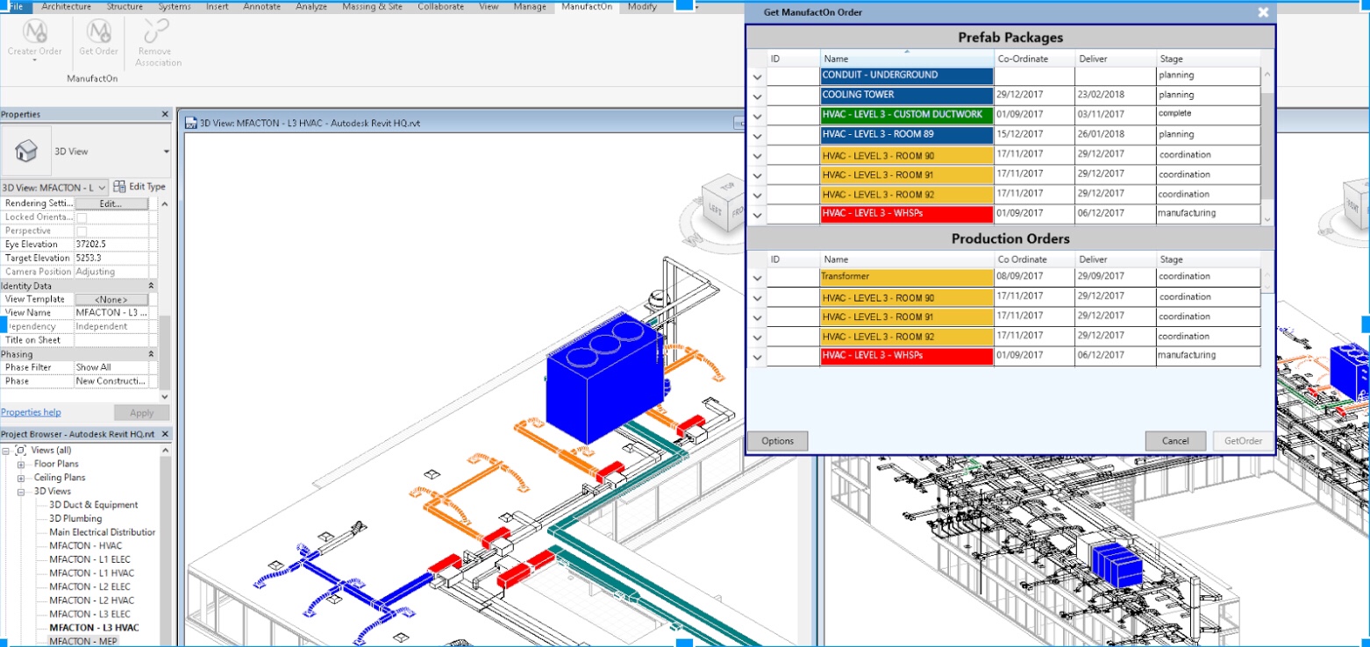Expand the Ceiling Plans tree node
The image size is (1370, 647).
21,478
